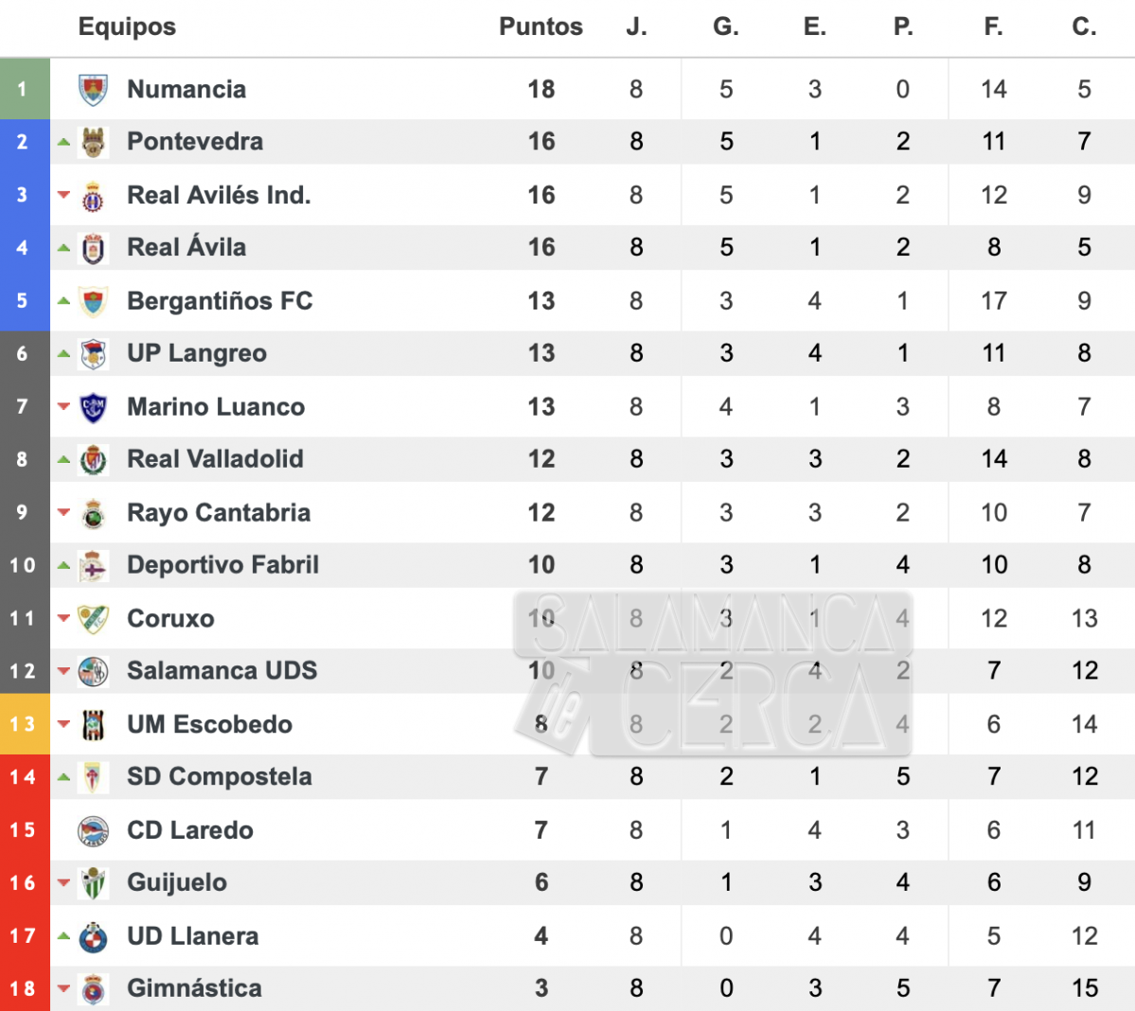Click the yellow position 13 marker
Image resolution: width=1135 pixels, height=1011 pixels.
25,723
